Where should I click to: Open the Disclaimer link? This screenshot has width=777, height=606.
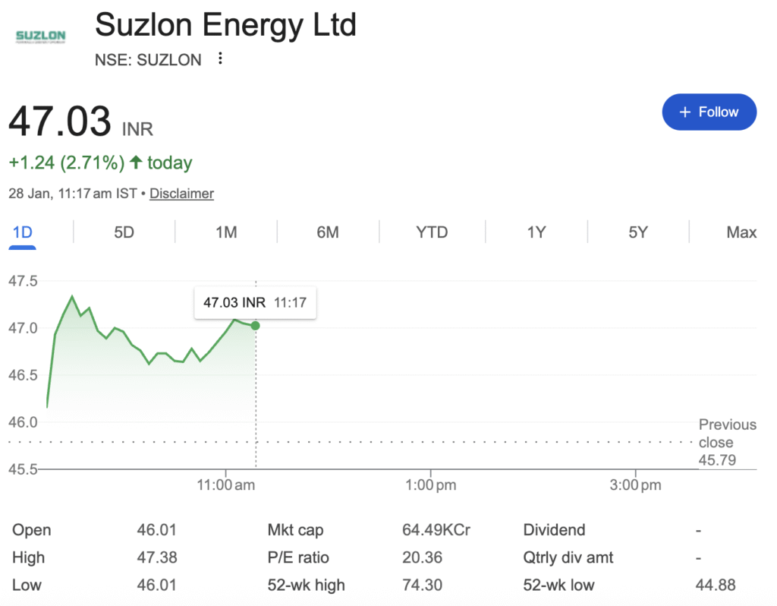(x=181, y=194)
